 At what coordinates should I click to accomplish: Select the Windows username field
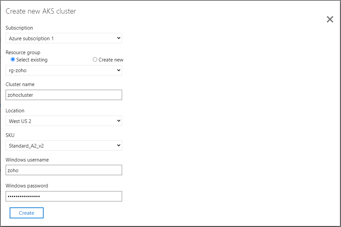[x=63, y=170]
